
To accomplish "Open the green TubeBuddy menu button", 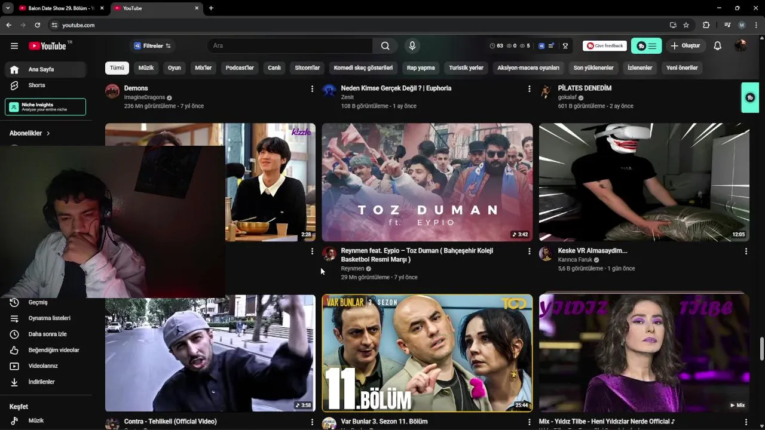I will pyautogui.click(x=646, y=46).
